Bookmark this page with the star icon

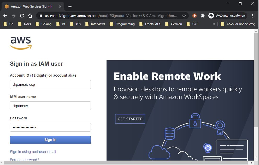tap(184, 16)
